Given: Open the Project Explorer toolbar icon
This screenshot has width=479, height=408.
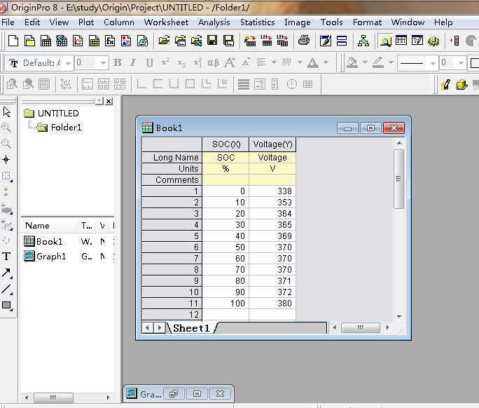Looking at the screenshot, I should (385, 41).
